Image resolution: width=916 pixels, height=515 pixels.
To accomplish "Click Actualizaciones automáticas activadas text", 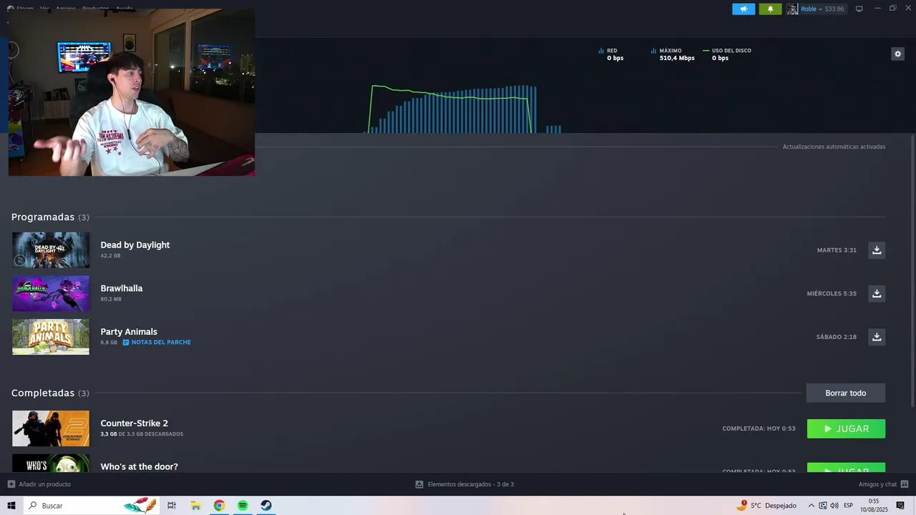I will click(834, 147).
